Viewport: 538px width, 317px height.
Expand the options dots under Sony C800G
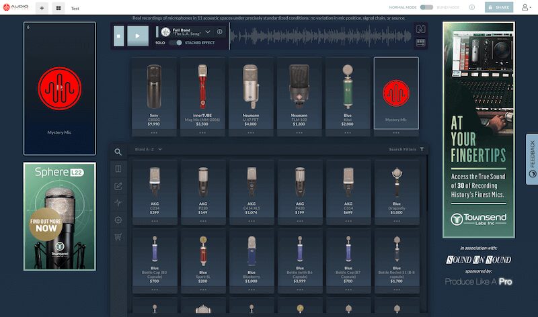pos(154,132)
